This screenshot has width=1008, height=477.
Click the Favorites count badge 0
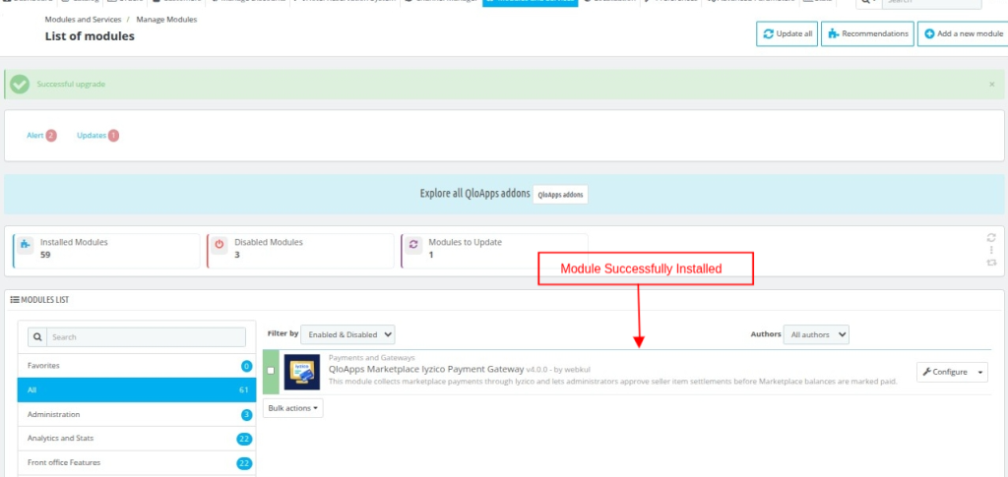click(246, 367)
